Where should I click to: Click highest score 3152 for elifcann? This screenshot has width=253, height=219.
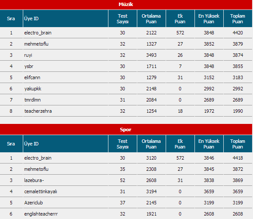209,77
